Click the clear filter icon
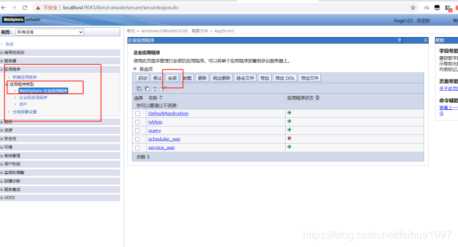 coord(163,89)
